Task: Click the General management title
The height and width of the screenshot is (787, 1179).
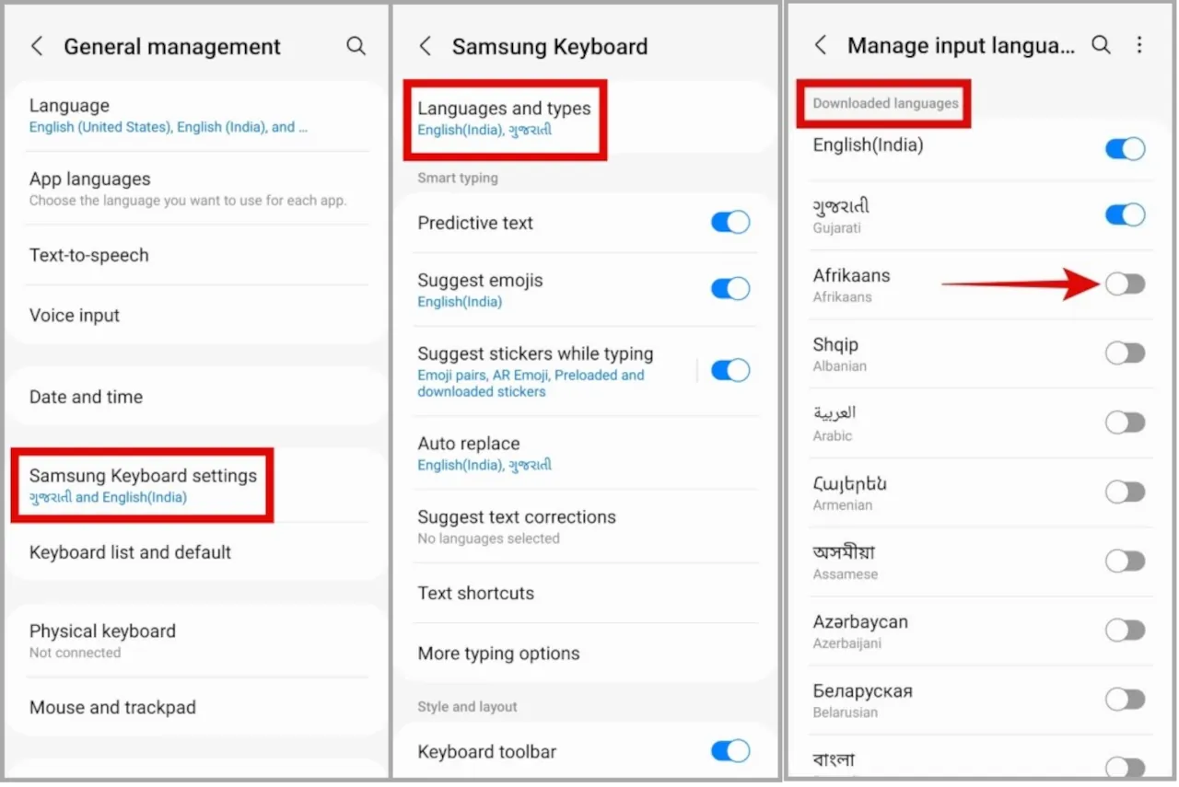Action: pos(172,46)
